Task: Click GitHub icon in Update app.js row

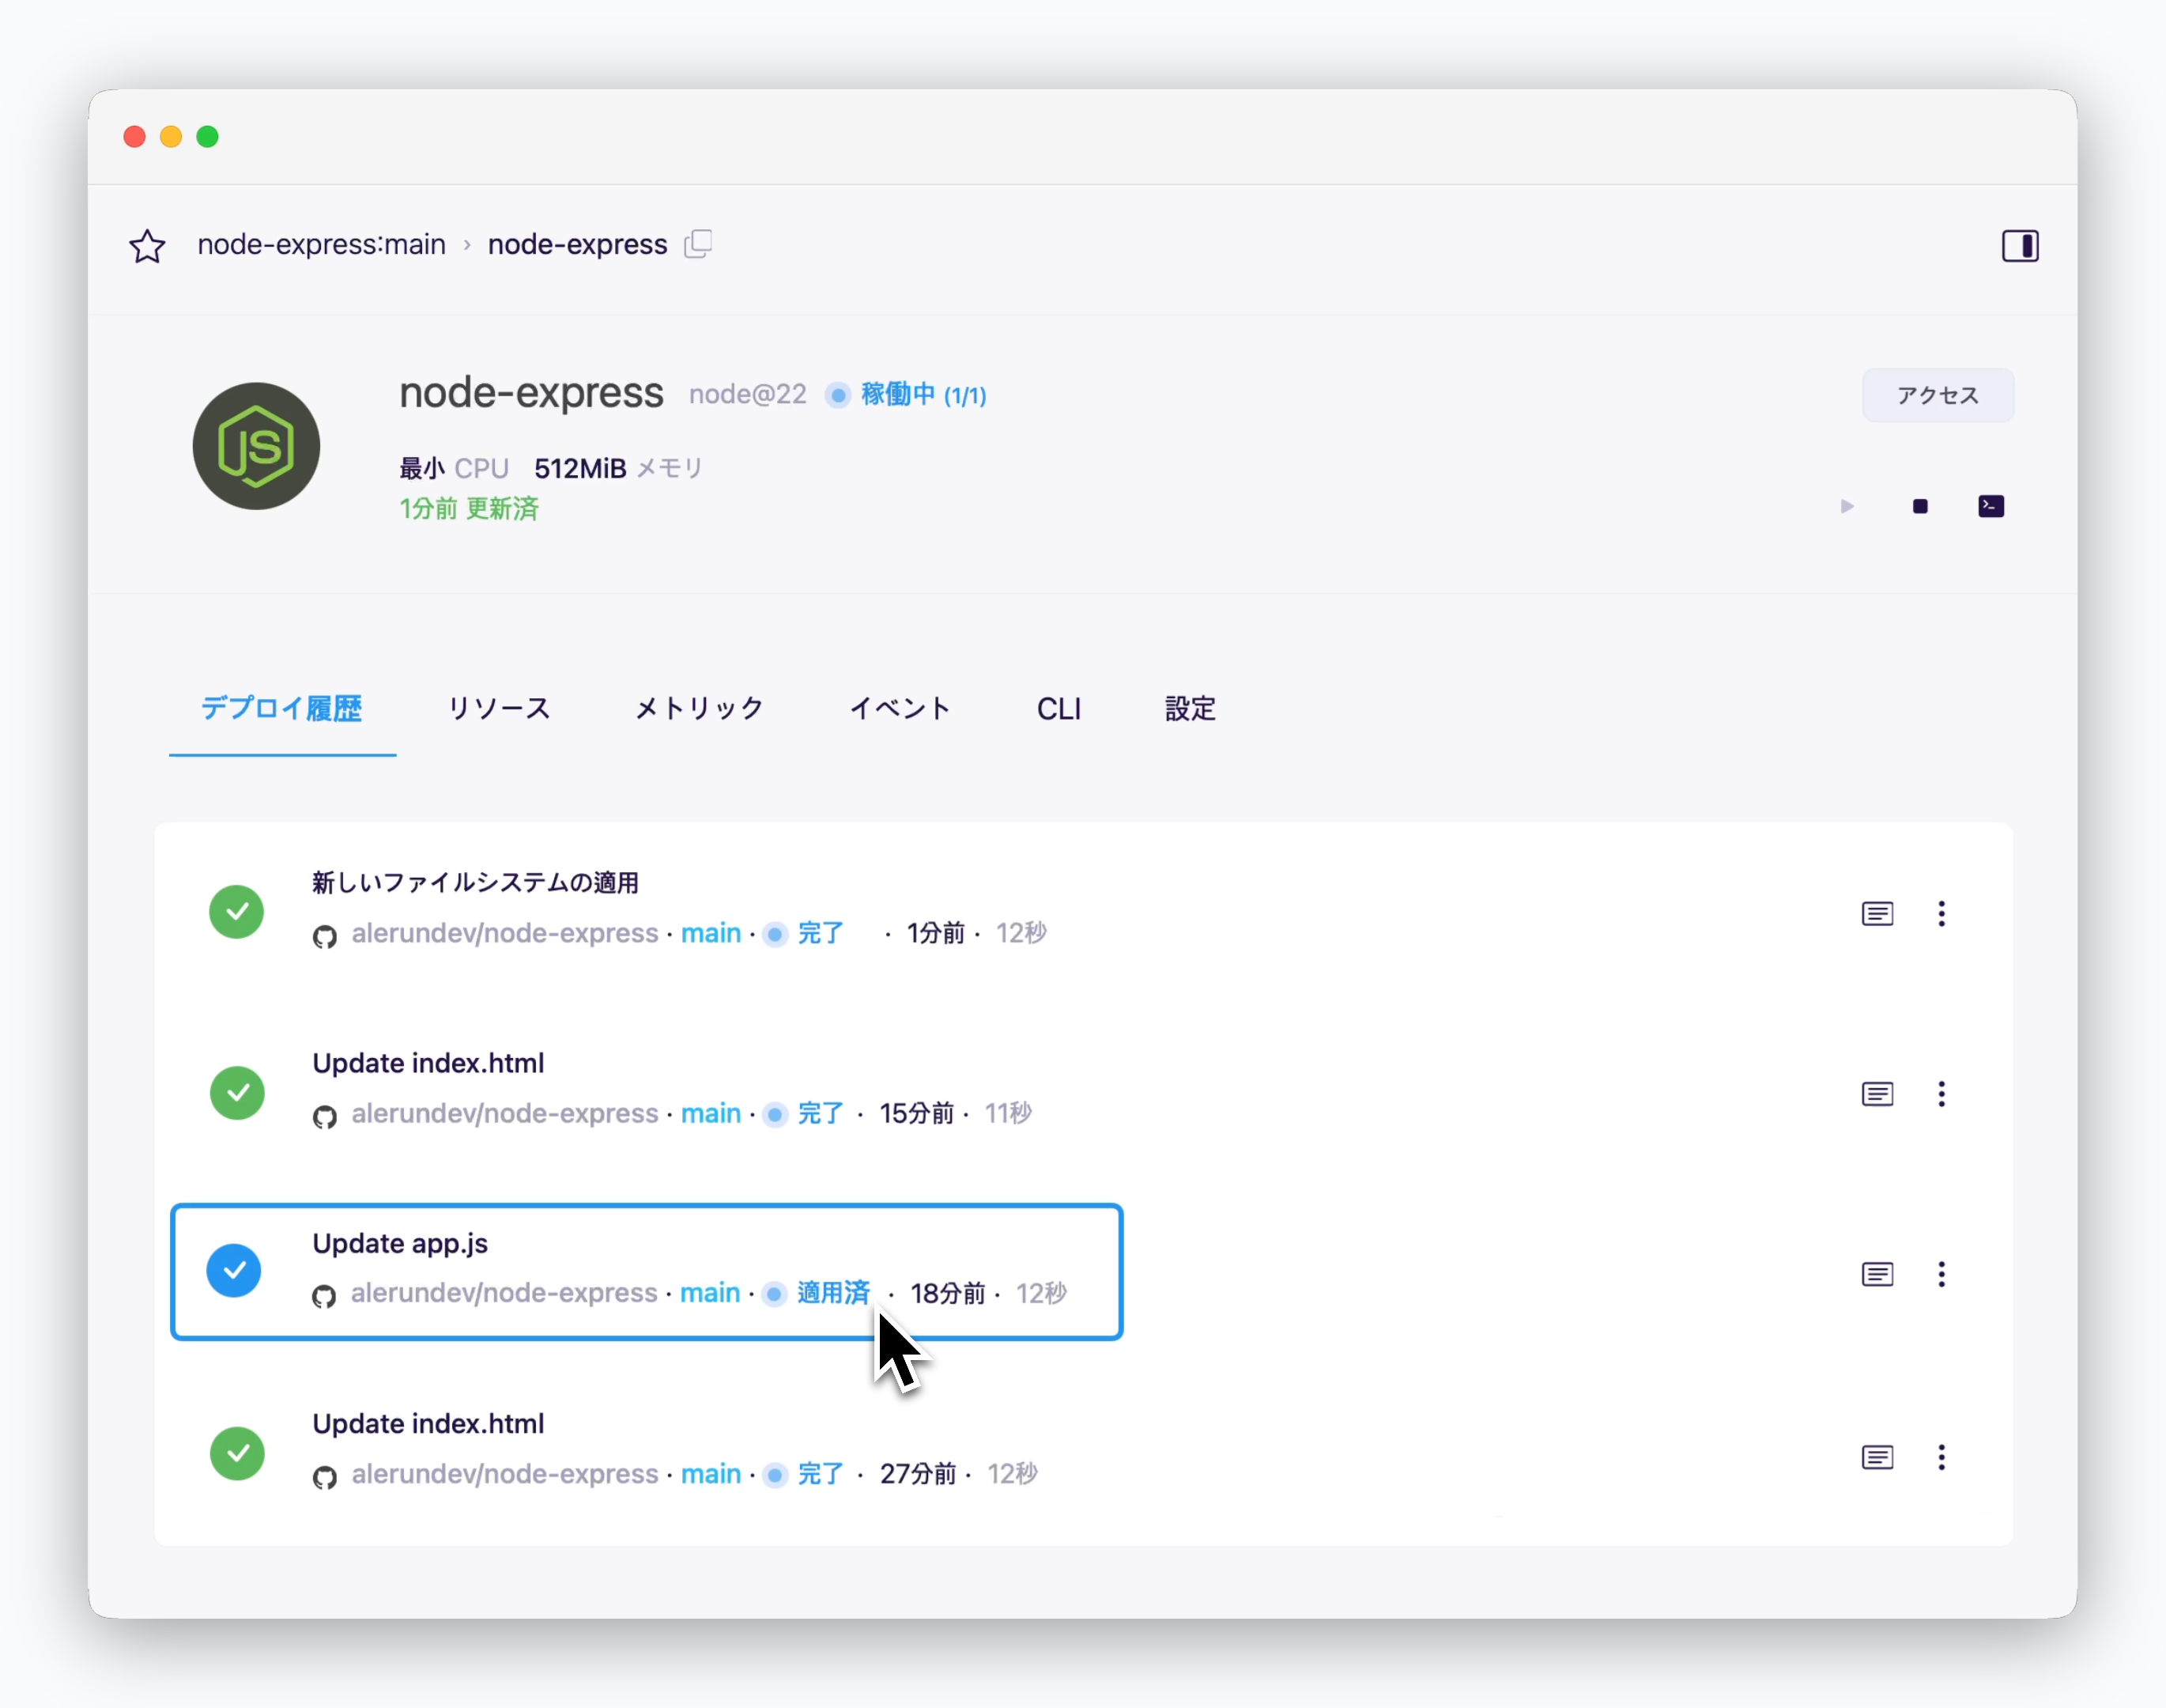Action: pyautogui.click(x=323, y=1297)
